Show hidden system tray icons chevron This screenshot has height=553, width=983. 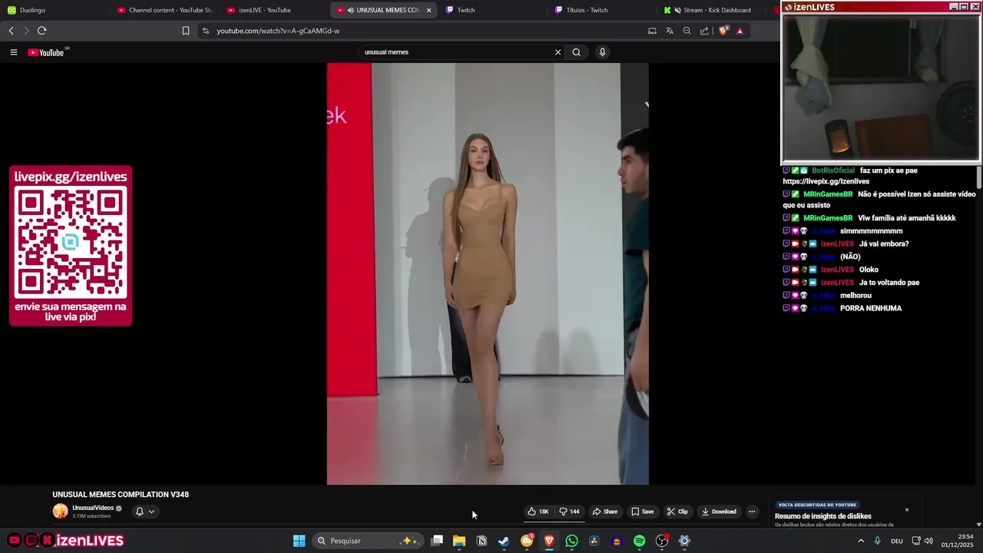pos(861,541)
